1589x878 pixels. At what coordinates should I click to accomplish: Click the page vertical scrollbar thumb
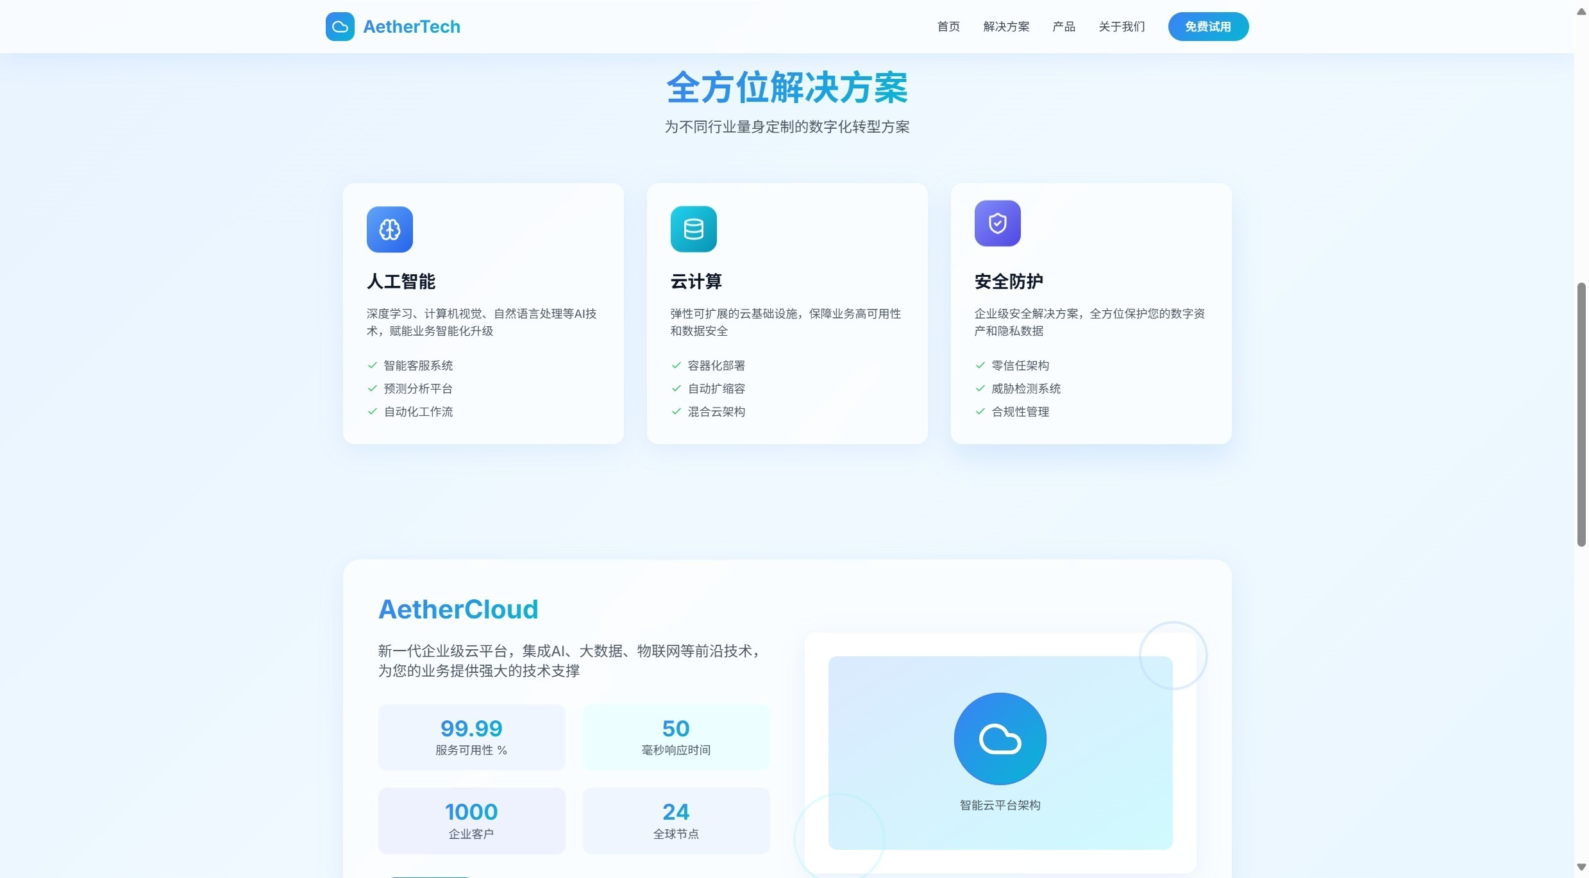point(1581,415)
